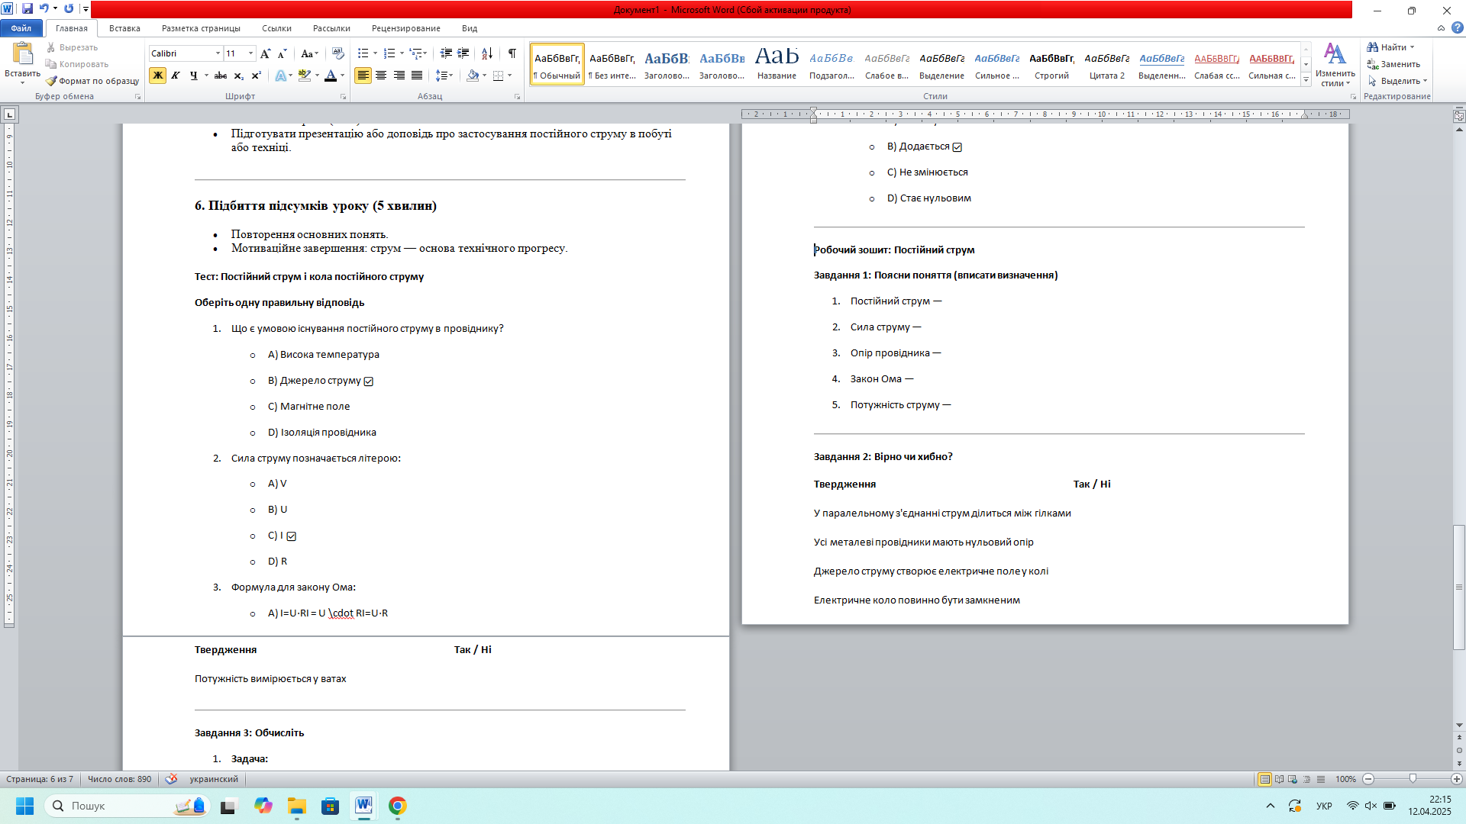The image size is (1466, 824).
Task: Toggle italic formatting (К) button
Action: point(176,76)
